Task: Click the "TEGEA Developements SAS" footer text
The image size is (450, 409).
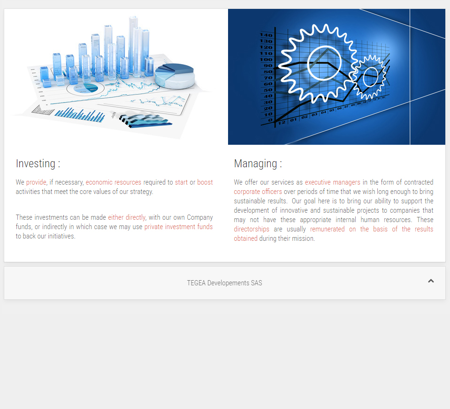Action: 224,283
